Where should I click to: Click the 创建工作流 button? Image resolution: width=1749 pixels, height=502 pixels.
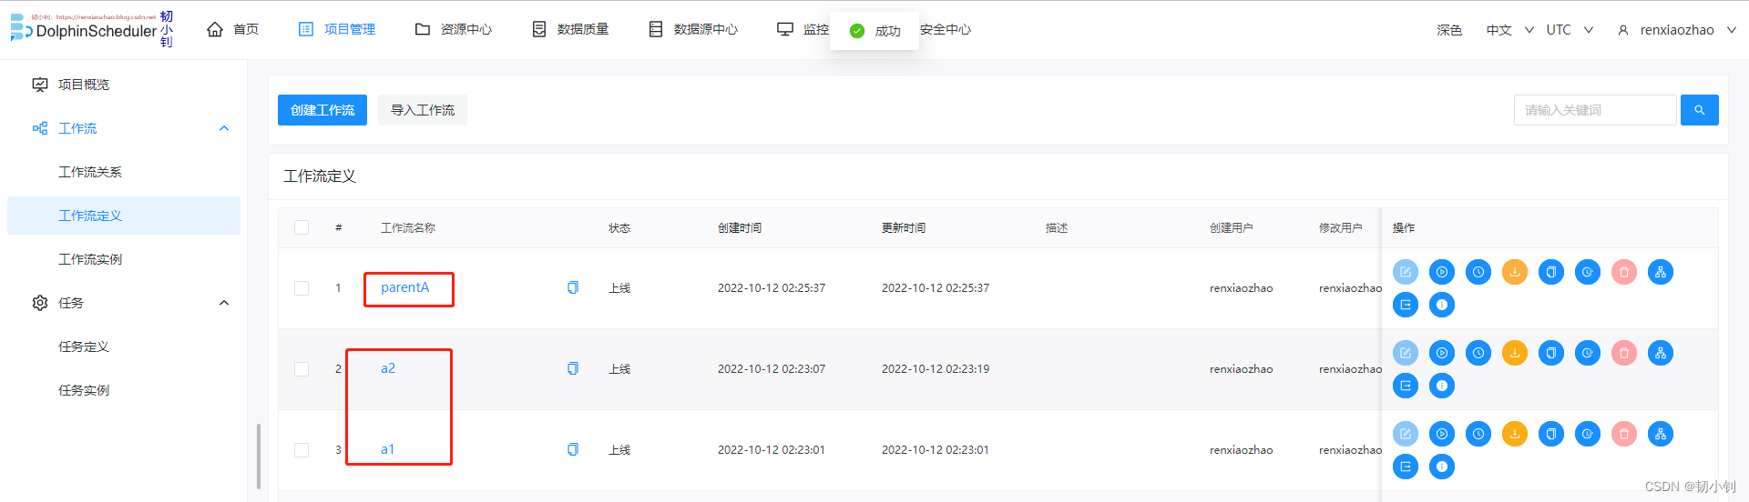pyautogui.click(x=322, y=110)
